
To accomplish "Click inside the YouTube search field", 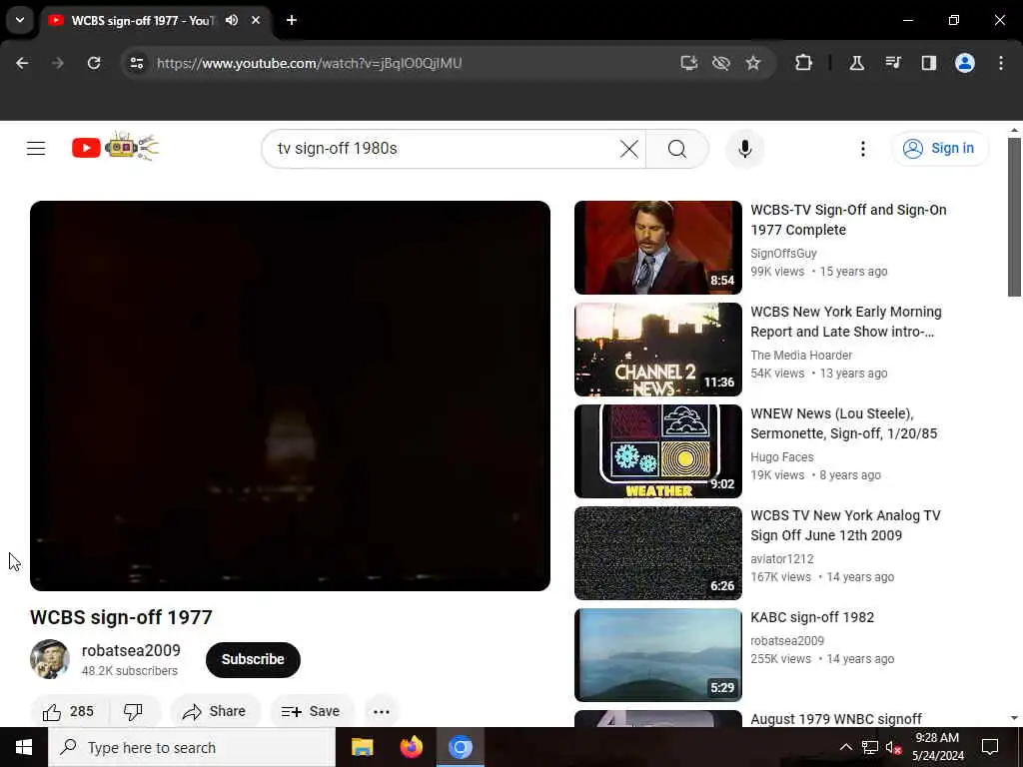I will pyautogui.click(x=444, y=149).
